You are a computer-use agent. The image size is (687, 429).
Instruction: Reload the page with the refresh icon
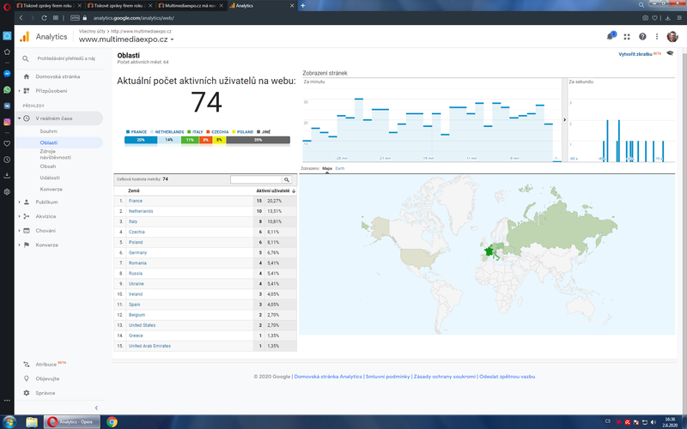click(x=44, y=18)
